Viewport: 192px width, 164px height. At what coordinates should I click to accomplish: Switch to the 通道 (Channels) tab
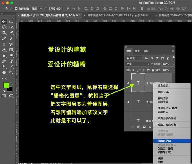pyautogui.click(x=137, y=51)
